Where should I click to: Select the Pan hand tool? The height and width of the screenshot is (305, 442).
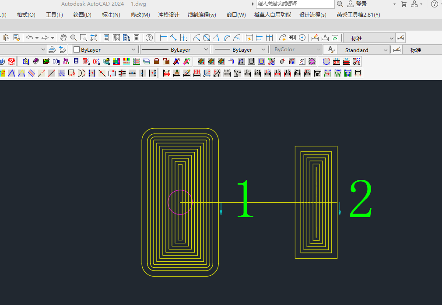[63, 38]
